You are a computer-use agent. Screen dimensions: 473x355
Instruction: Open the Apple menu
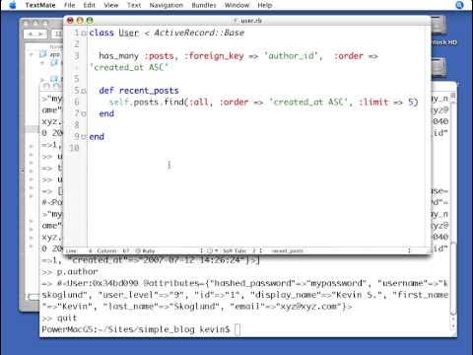click(x=13, y=5)
